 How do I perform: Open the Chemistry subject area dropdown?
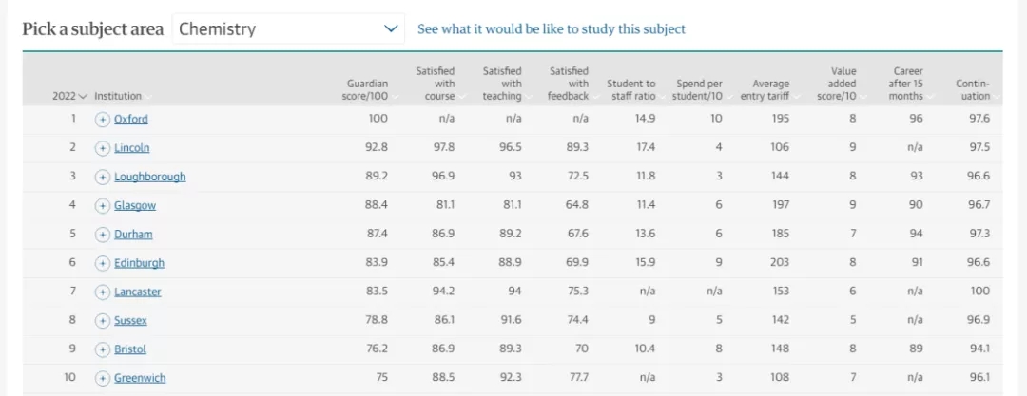288,28
